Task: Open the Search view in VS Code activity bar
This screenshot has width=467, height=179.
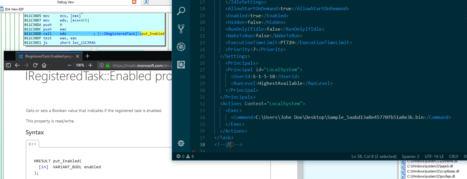Action: pyautogui.click(x=181, y=11)
